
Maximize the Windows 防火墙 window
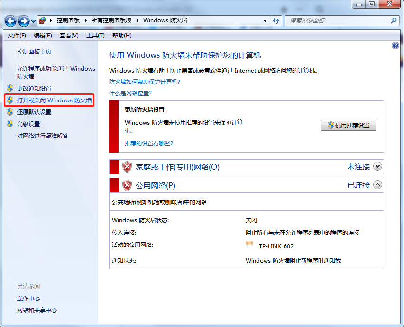pyautogui.click(x=372, y=4)
